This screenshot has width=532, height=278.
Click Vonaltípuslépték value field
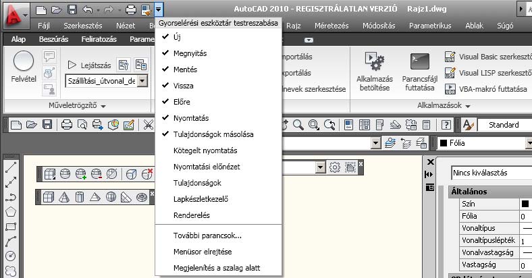(x=526, y=241)
